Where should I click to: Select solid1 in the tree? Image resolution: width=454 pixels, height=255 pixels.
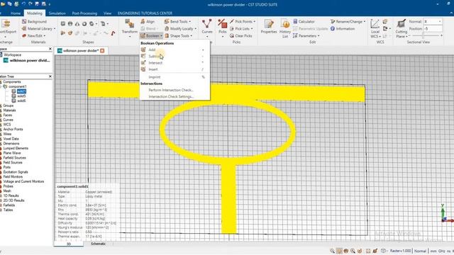(21, 91)
